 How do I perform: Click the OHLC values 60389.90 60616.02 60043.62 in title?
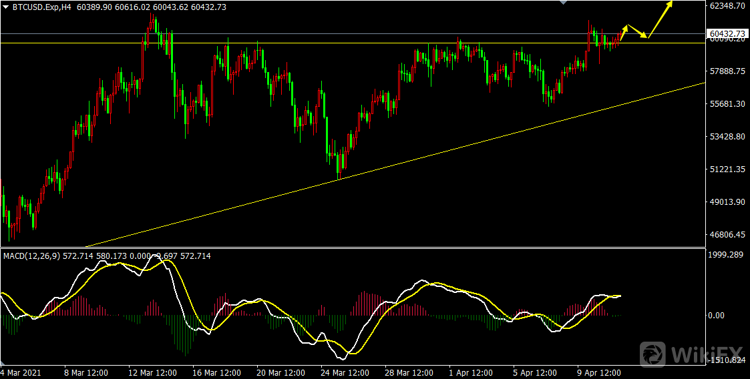click(x=132, y=7)
